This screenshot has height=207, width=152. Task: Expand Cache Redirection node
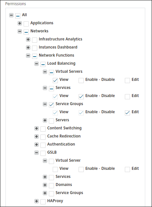[x=37, y=136]
